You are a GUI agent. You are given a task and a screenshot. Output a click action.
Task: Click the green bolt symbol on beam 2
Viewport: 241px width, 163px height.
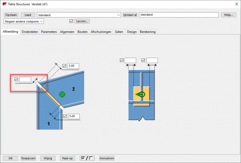[62, 94]
